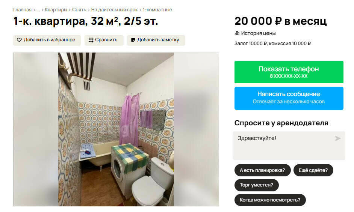Click the price history chart icon
This screenshot has height=212, width=354.
click(237, 33)
